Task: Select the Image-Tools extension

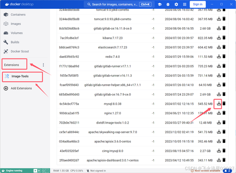Action: pos(23,76)
